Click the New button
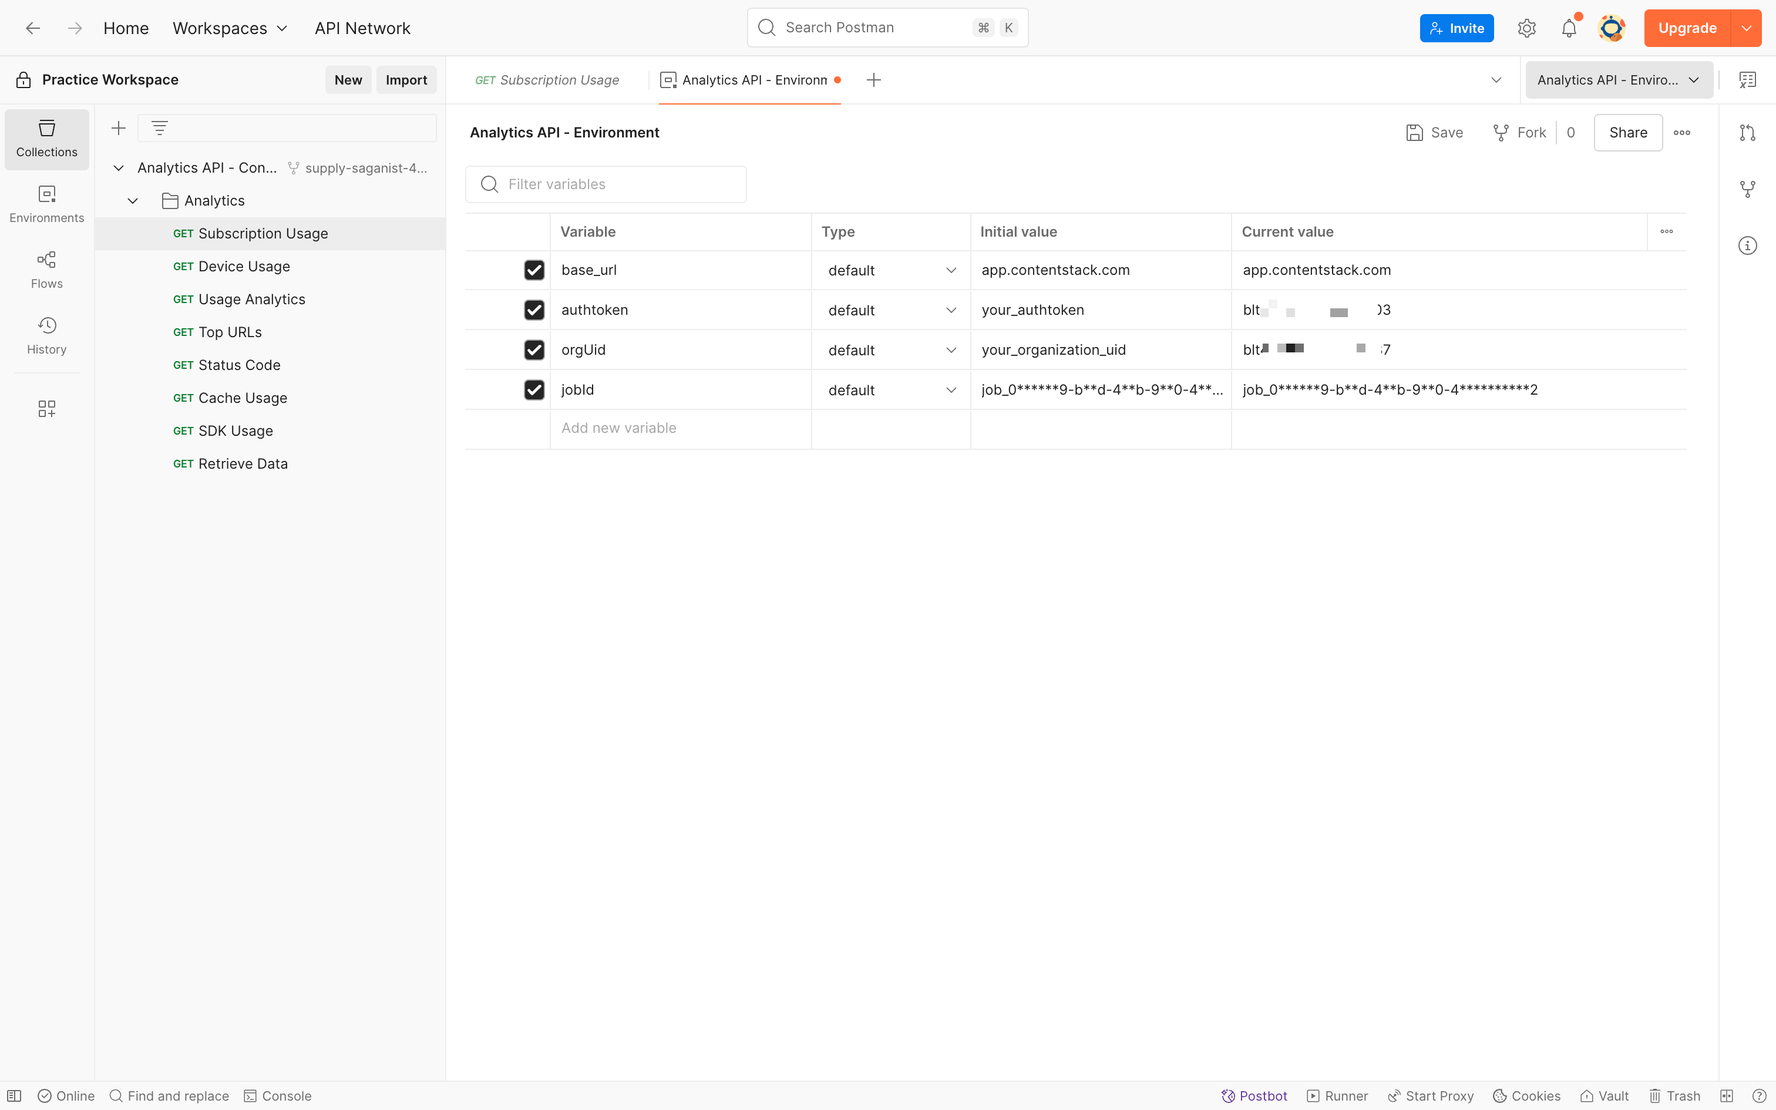This screenshot has height=1110, width=1776. [x=348, y=80]
